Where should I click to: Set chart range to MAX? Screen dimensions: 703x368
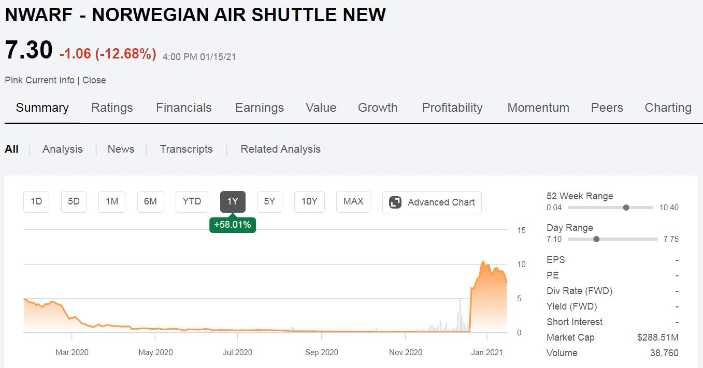(x=353, y=202)
